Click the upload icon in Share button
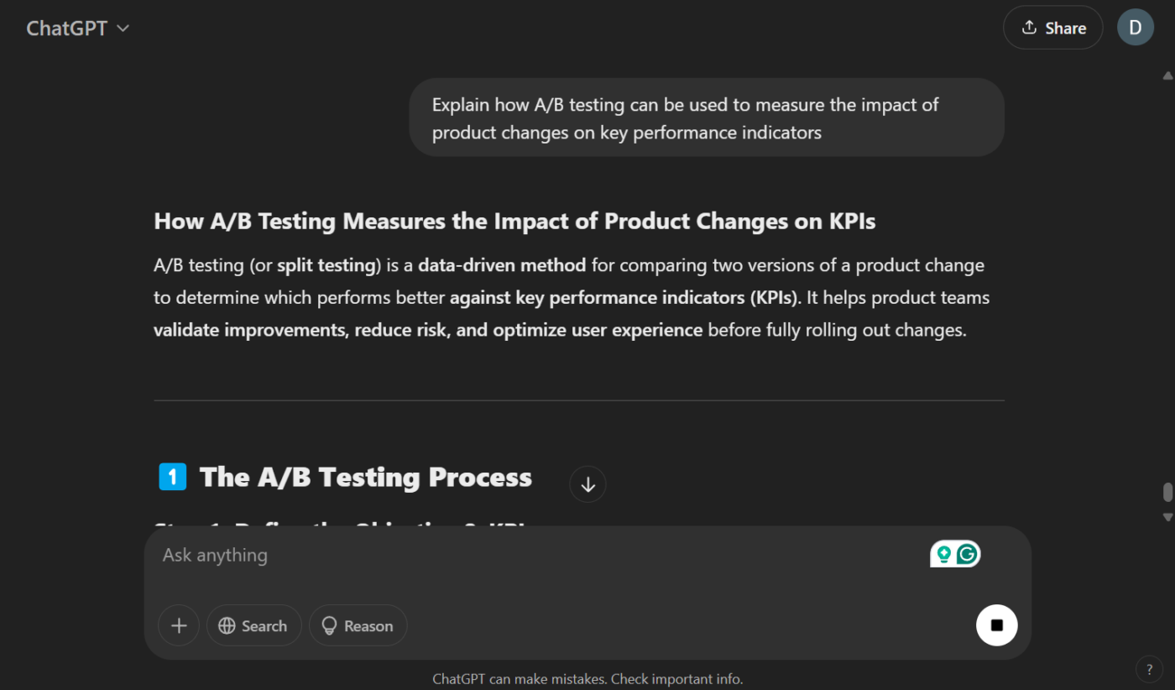Viewport: 1175px width, 690px height. coord(1029,28)
